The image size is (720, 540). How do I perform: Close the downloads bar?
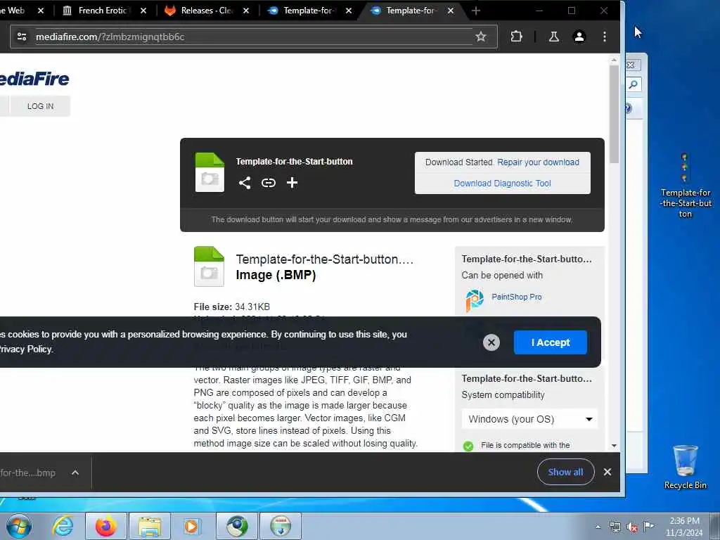(x=607, y=472)
